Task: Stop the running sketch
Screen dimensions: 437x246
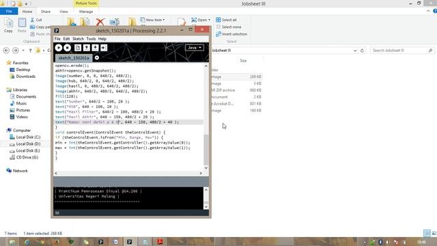Action: pyautogui.click(x=67, y=48)
